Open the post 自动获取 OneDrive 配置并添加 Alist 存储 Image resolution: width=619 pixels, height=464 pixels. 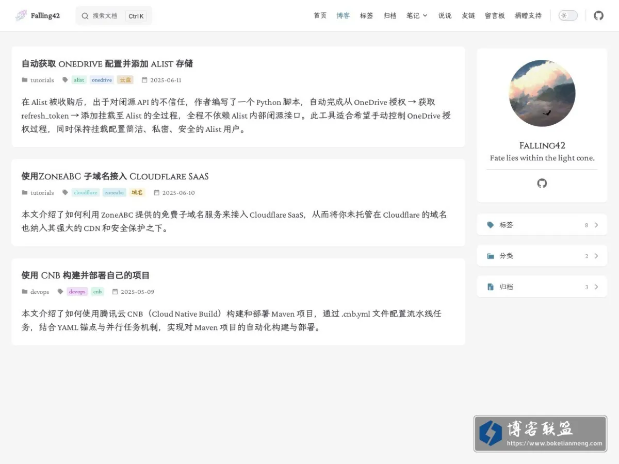click(107, 63)
